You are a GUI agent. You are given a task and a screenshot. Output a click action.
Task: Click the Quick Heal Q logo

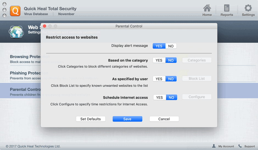(15, 11)
